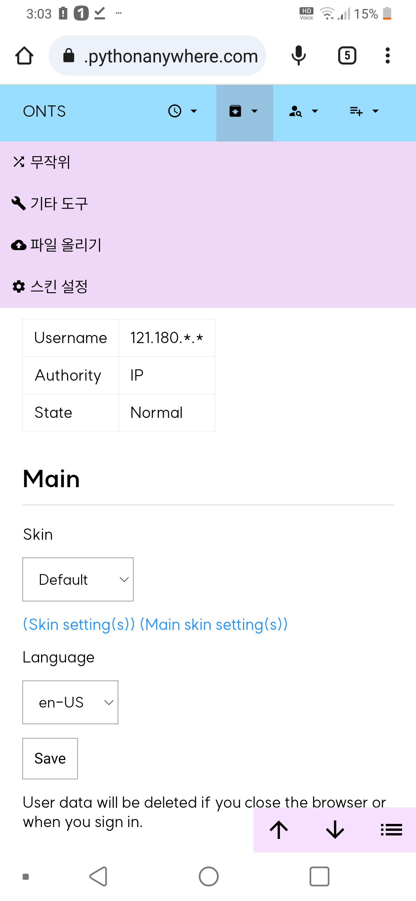
Task: Open the 기타 도구 menu entry
Action: [59, 203]
